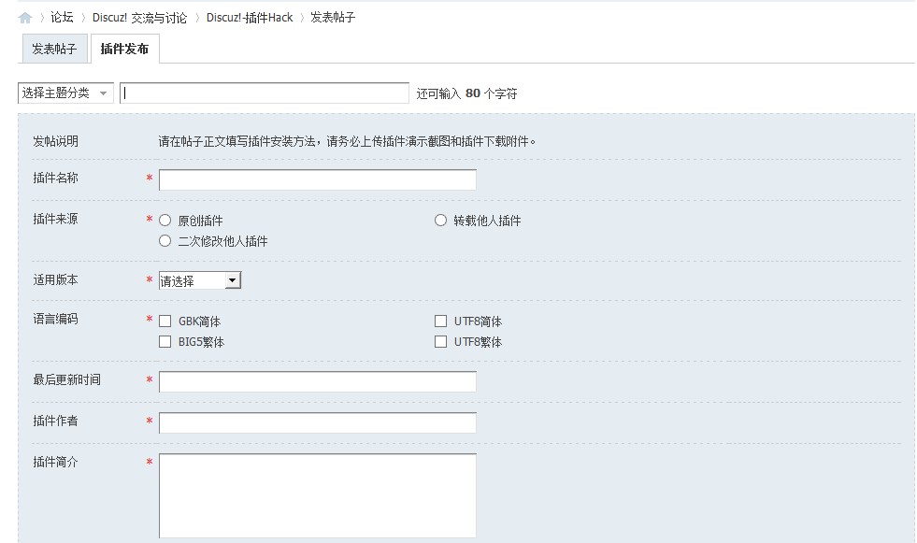Select 二次修改他人插件 option

pyautogui.click(x=164, y=240)
